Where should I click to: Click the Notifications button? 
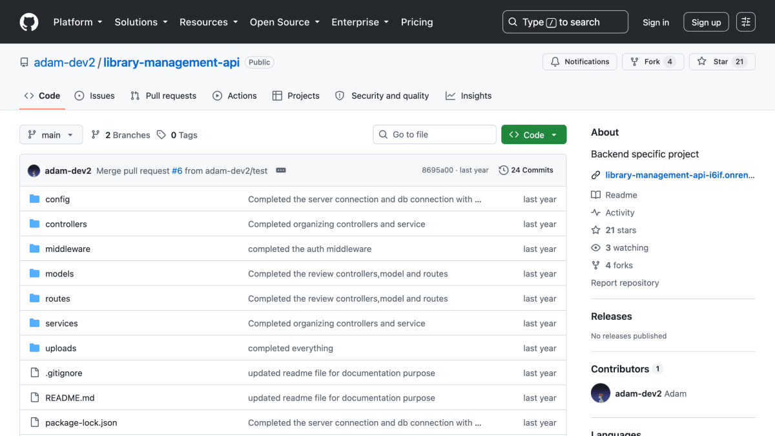(x=579, y=62)
